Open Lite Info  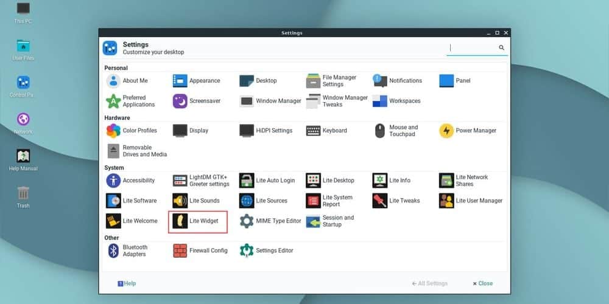pos(392,181)
